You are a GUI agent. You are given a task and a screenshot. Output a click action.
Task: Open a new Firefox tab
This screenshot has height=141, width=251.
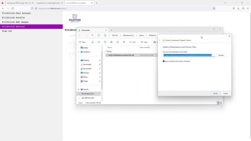click(96, 3)
